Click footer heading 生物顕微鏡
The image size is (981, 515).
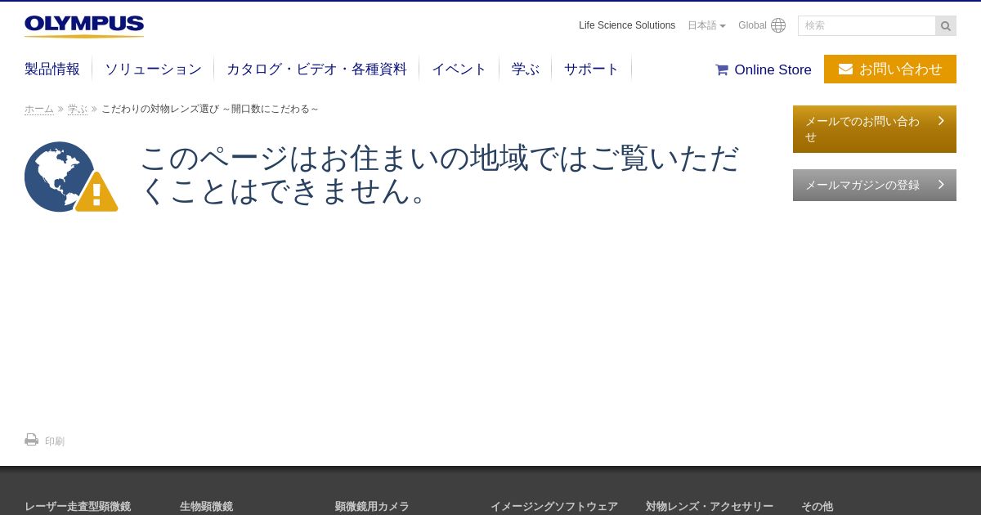(206, 506)
